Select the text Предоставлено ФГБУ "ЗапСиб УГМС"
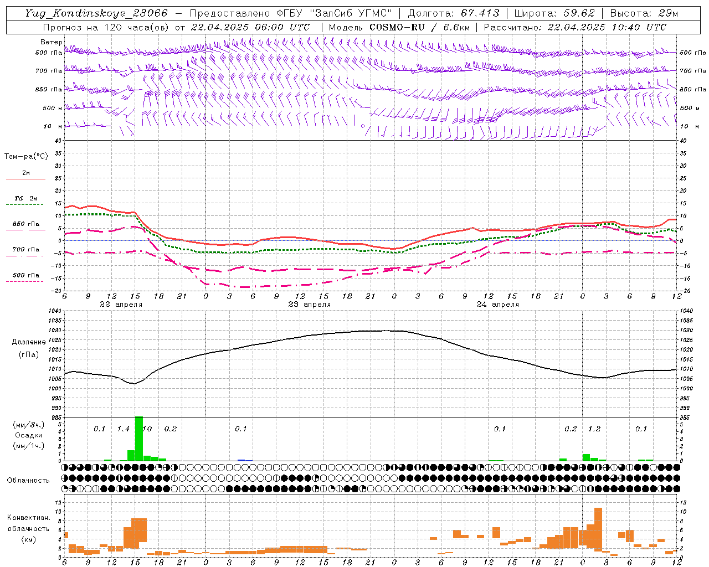Viewport: 709px width, 567px height. tap(291, 13)
